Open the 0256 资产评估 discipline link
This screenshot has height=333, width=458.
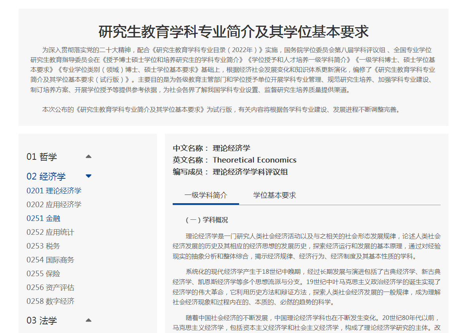[50, 288]
